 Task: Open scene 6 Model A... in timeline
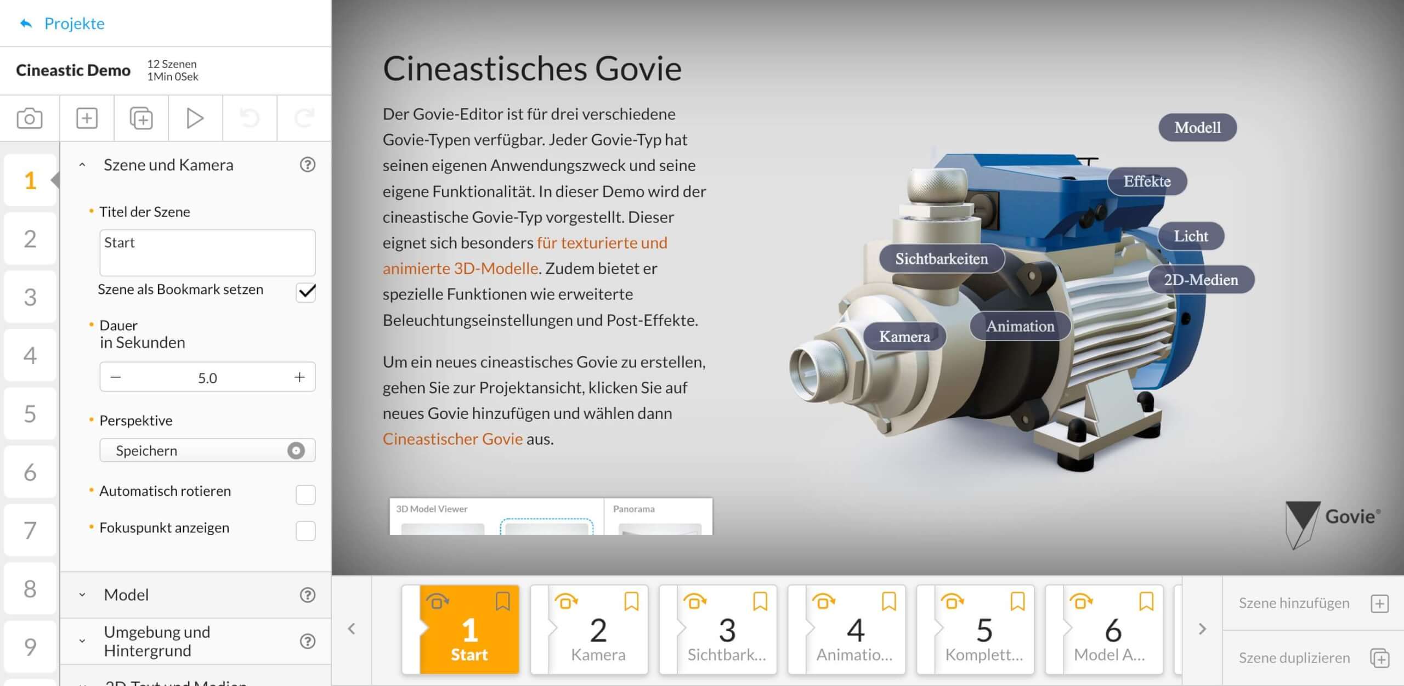(1105, 629)
